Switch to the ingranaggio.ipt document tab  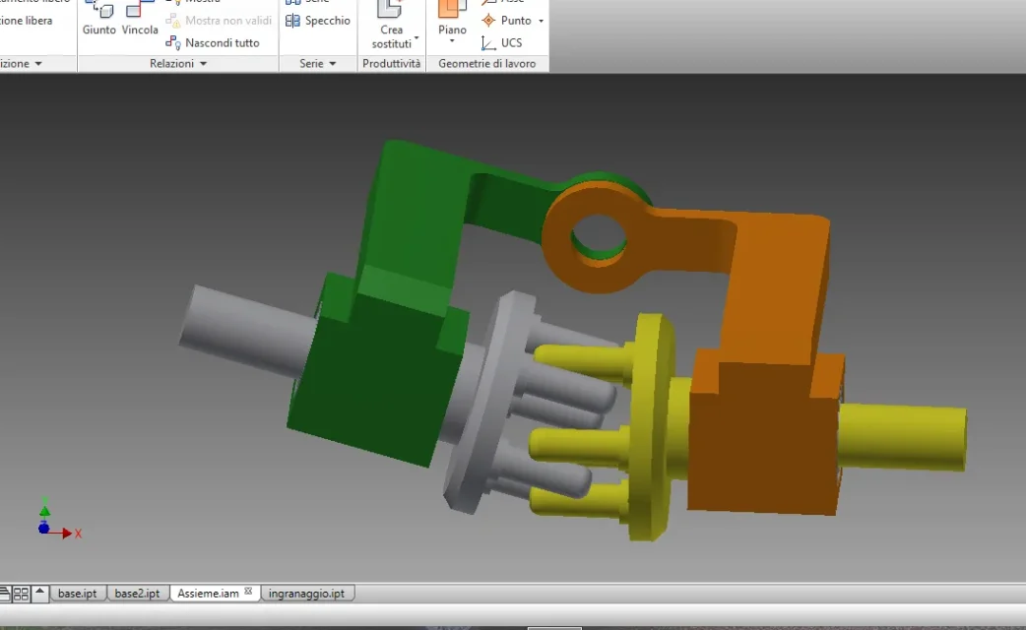point(306,594)
